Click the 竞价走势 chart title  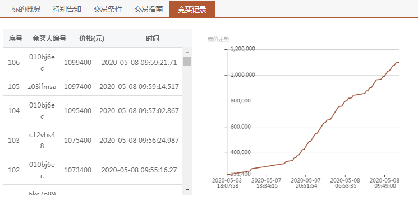(x=218, y=39)
